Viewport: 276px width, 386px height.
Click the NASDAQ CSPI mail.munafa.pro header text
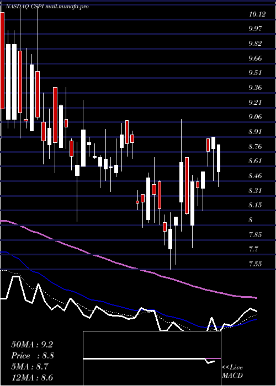point(46,7)
